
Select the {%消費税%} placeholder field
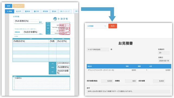click(63, 67)
